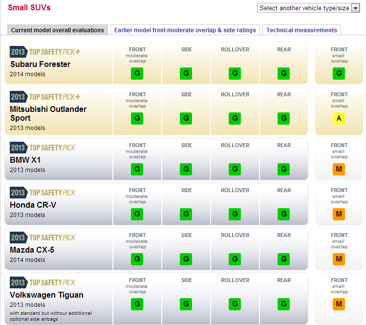Click Subaru Forester '2014 models' text
The image size is (366, 325).
point(27,74)
